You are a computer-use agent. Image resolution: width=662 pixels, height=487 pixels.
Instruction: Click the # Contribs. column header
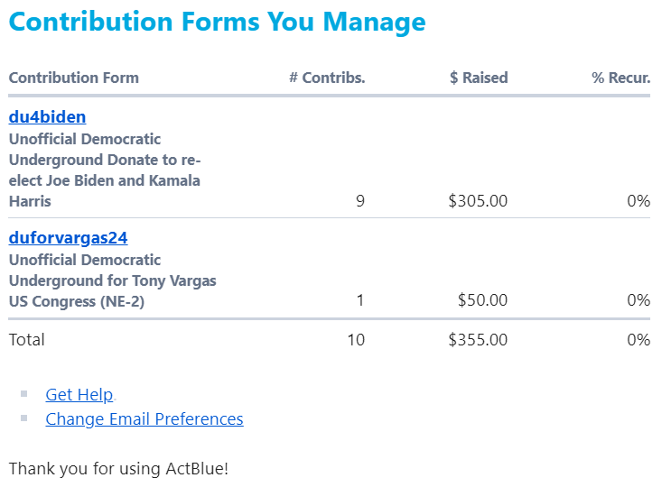[327, 78]
